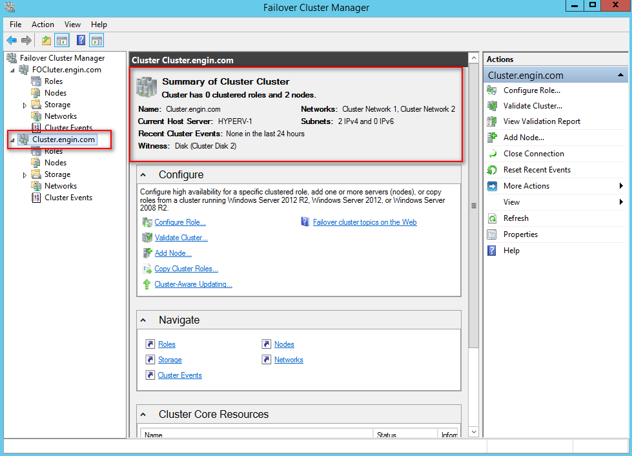
Task: Select Nodes under Cluster.engin.com in tree
Action: coord(56,163)
